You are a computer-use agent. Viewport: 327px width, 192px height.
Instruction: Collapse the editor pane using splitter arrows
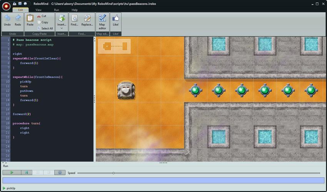tap(95, 39)
